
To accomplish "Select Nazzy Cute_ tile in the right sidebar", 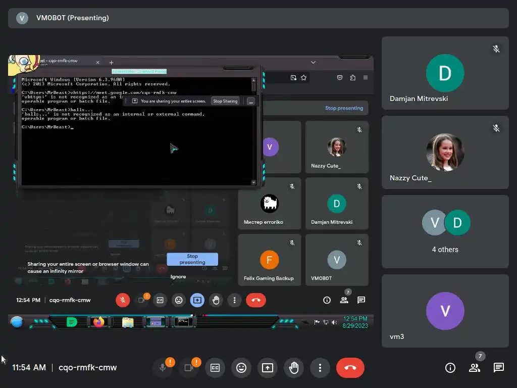I will point(445,152).
